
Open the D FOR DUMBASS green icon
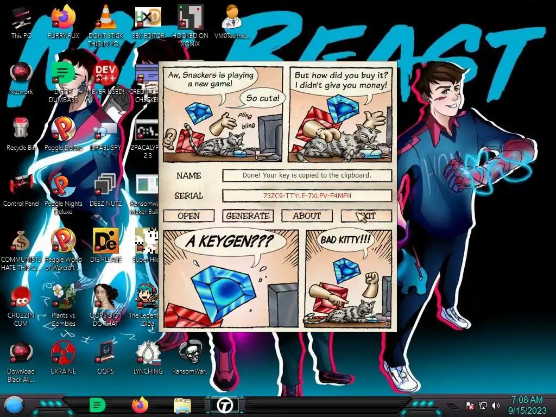coord(63,83)
